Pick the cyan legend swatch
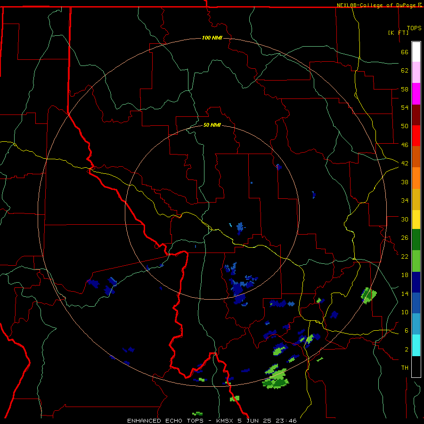This screenshot has height=424, width=424. click(x=416, y=345)
